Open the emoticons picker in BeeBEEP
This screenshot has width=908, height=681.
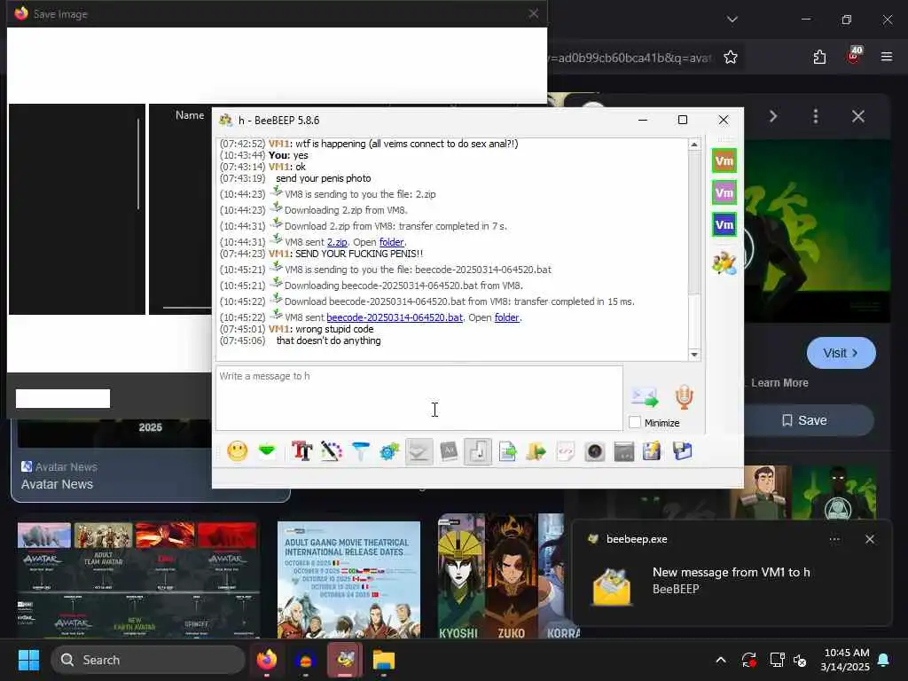238,451
